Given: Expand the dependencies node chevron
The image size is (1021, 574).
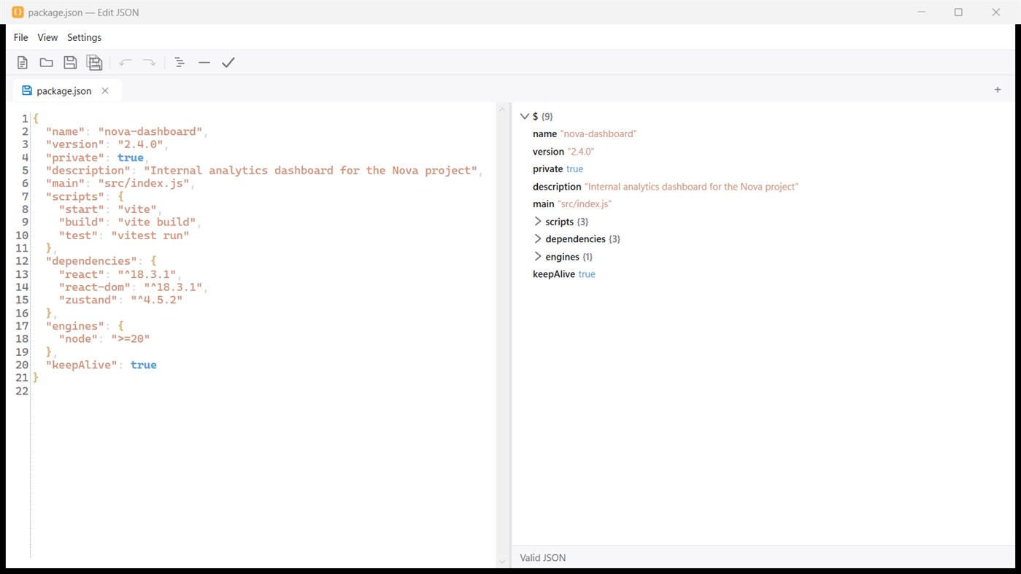Looking at the screenshot, I should pos(538,238).
